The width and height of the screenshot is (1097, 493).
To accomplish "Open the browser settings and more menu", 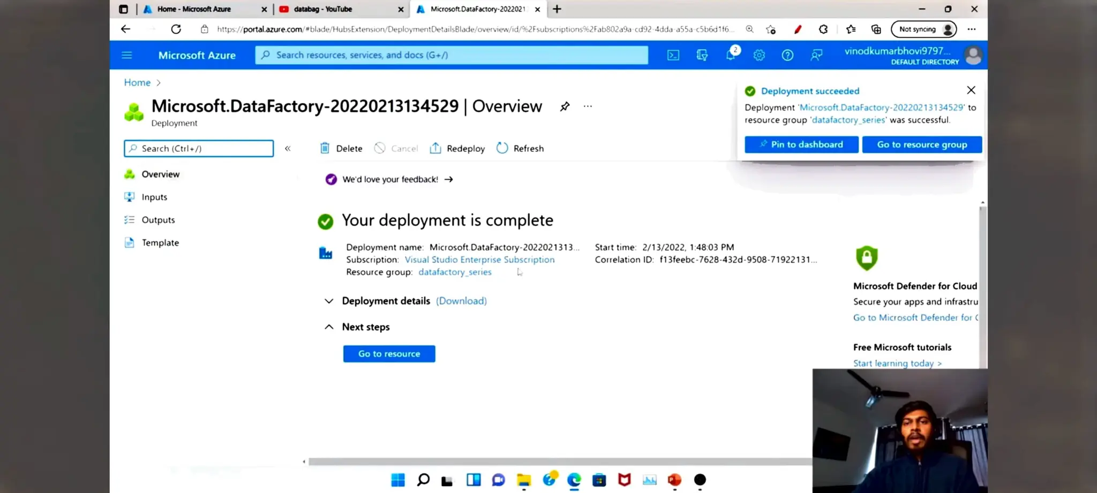I will point(972,29).
